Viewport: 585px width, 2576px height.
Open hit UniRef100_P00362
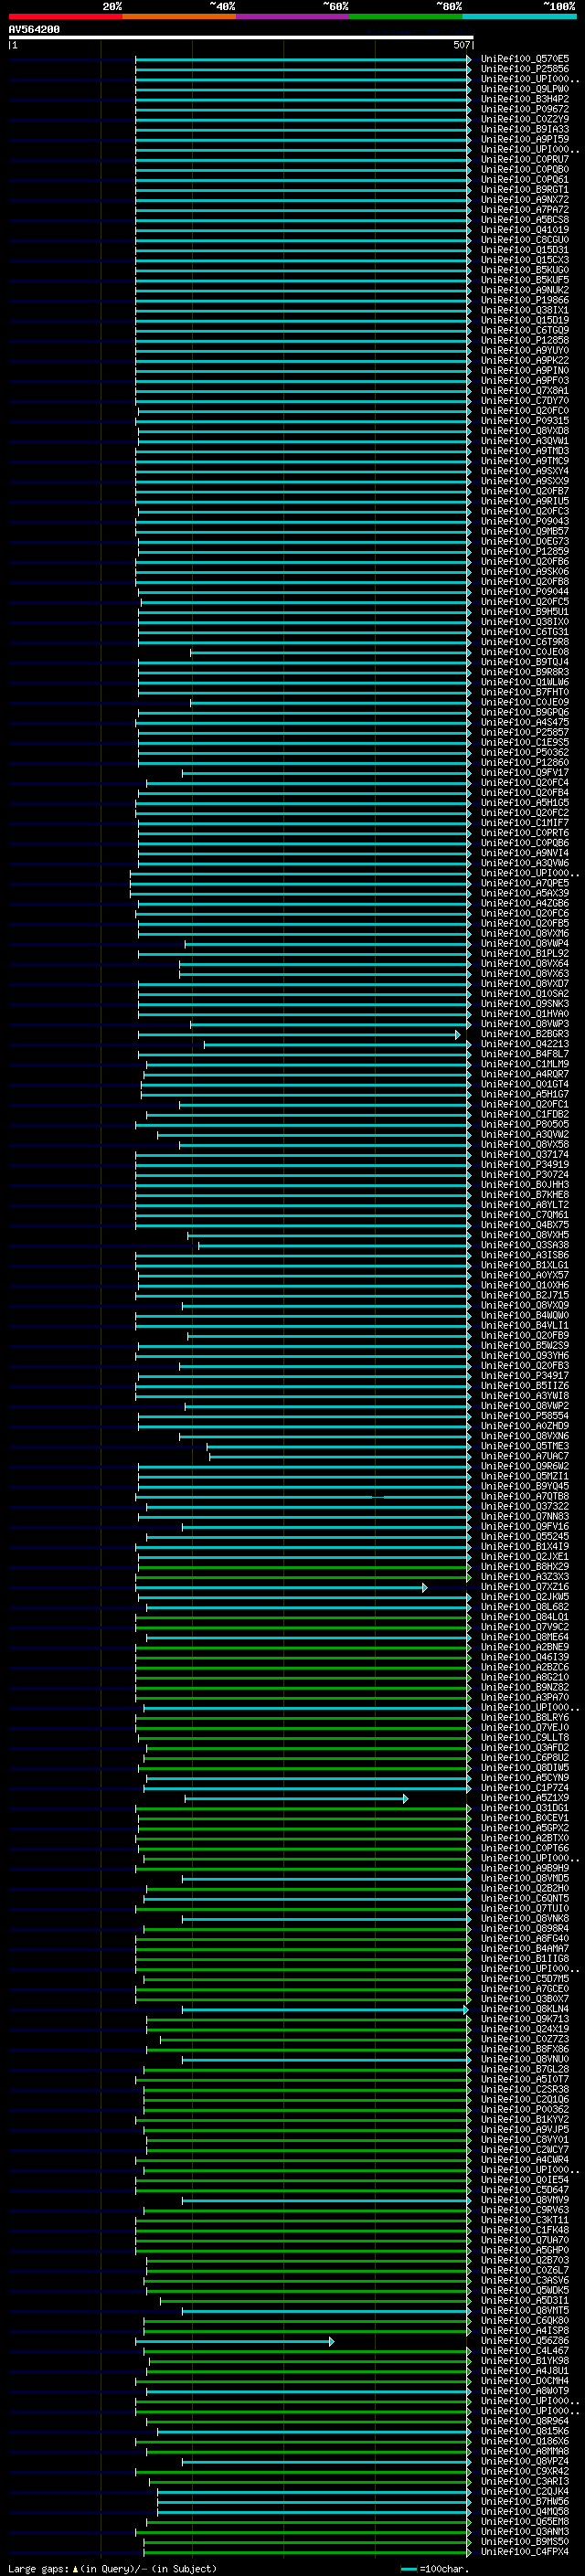[525, 2110]
